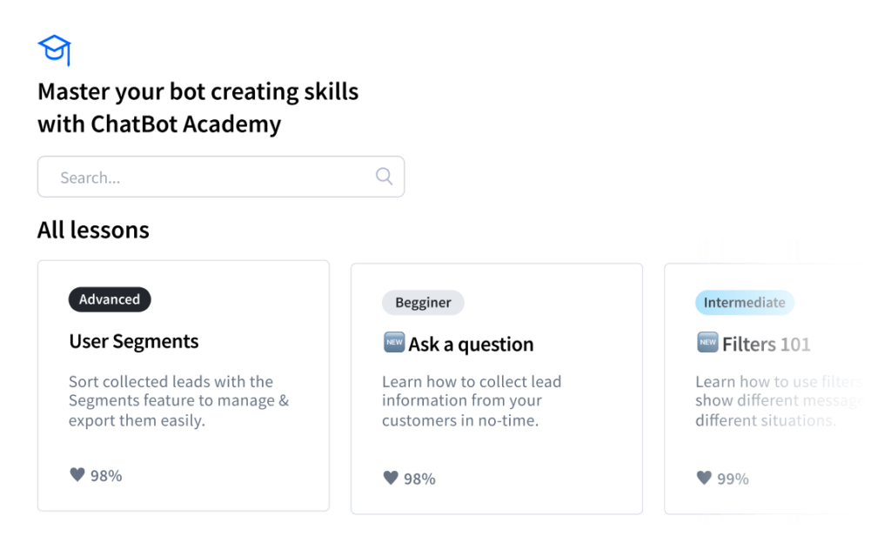Open the User Segments lesson title

point(133,341)
